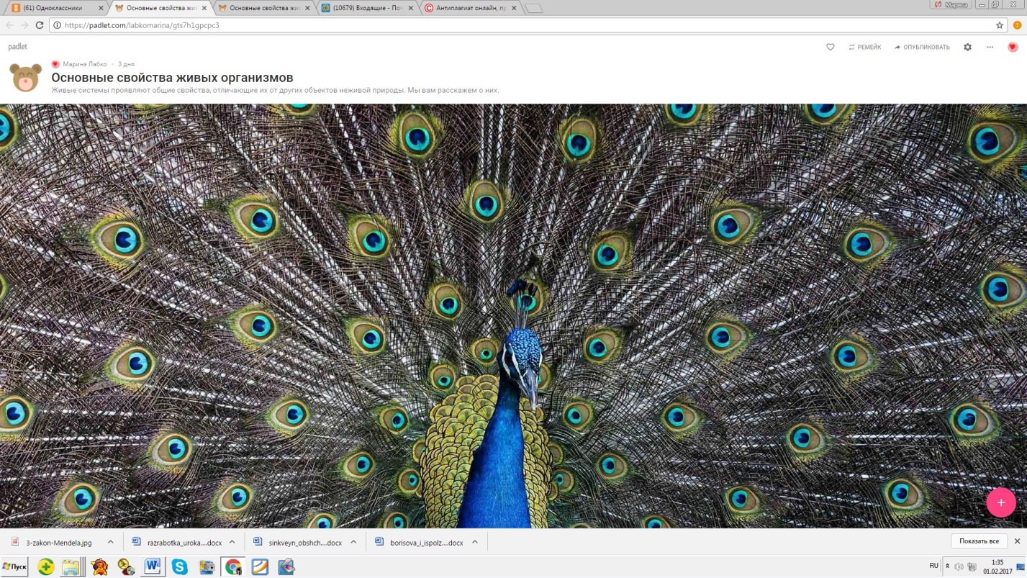Click the bear avatar next to the padlet title
The width and height of the screenshot is (1027, 578).
pyautogui.click(x=25, y=78)
